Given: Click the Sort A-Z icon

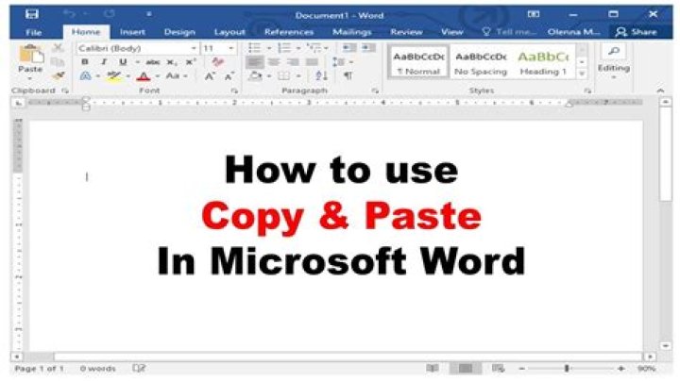Looking at the screenshot, I should (321, 76).
